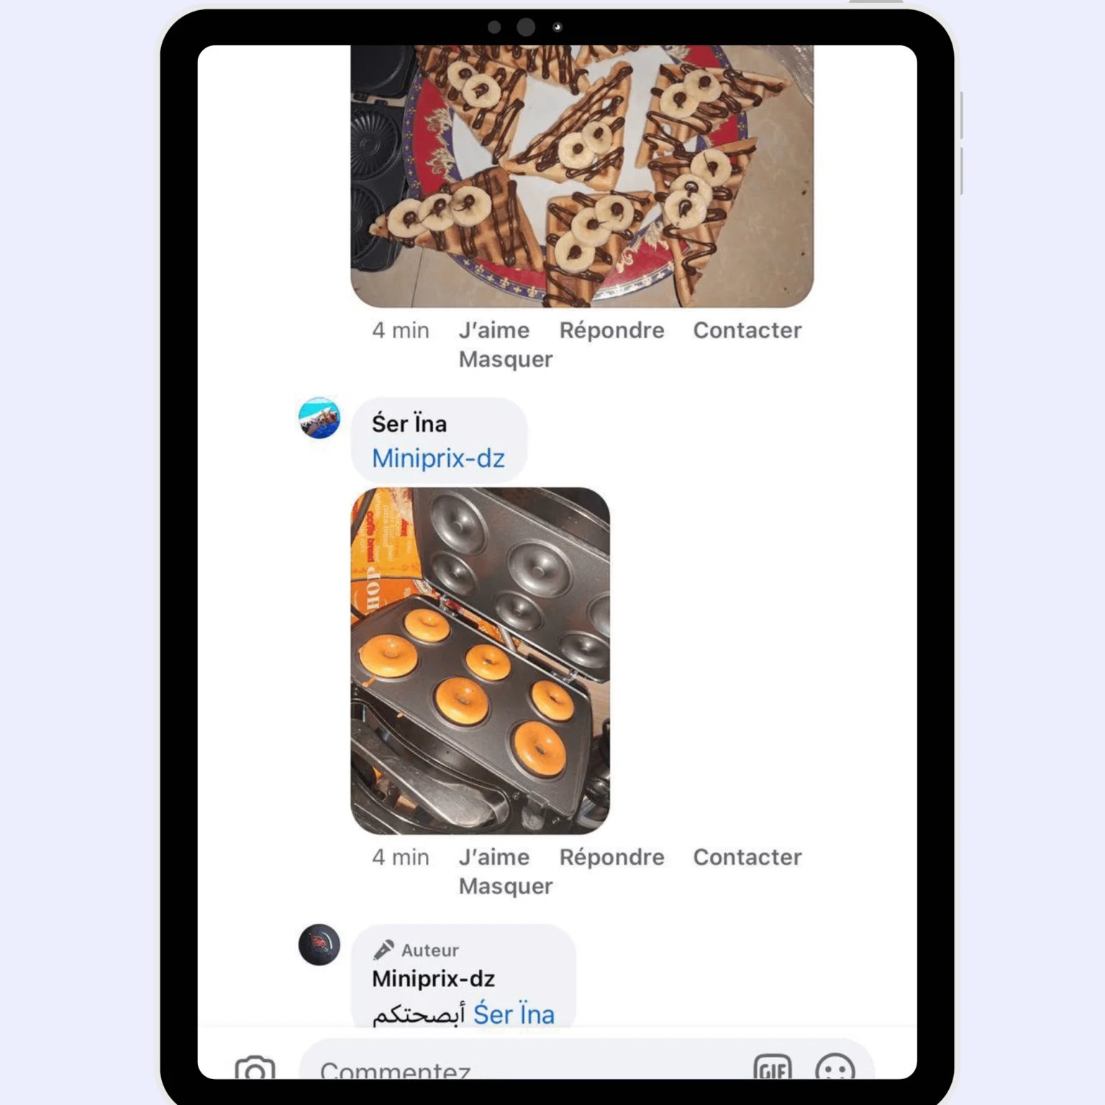1105x1105 pixels.
Task: Open the chocolate waffle triangles photo
Action: click(582, 176)
